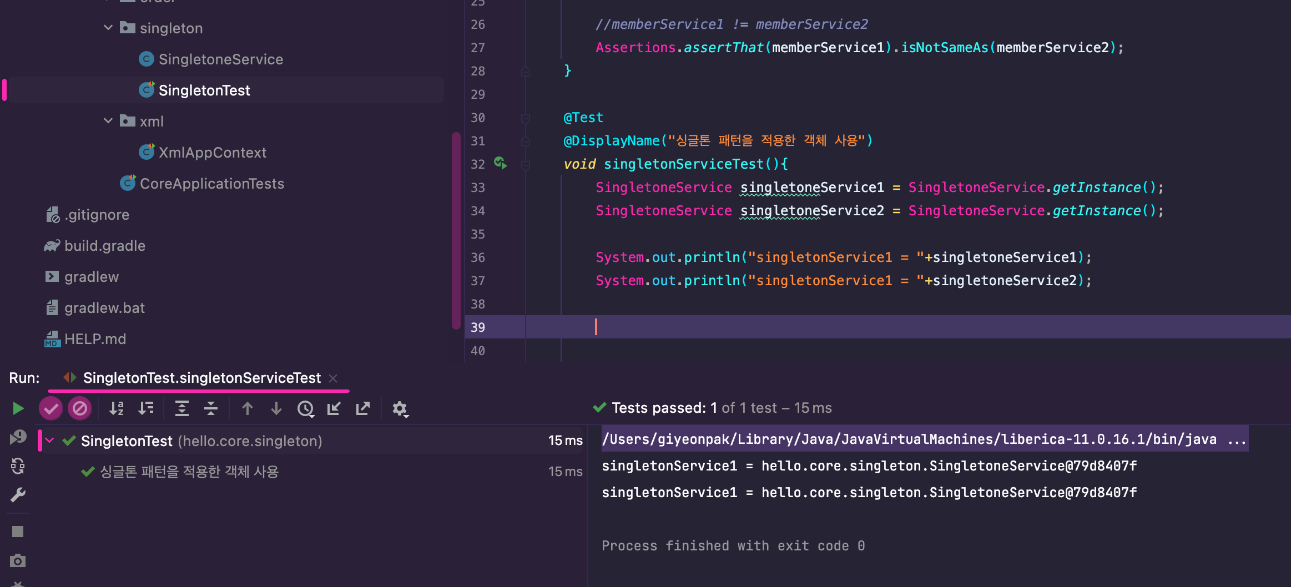This screenshot has width=1291, height=587.
Task: Click 'Process finished with exit code 0' text
Action: [733, 546]
